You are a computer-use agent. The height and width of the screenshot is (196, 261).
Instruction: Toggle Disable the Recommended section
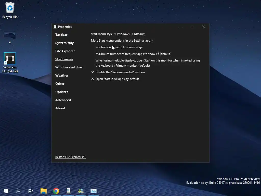(x=118, y=72)
